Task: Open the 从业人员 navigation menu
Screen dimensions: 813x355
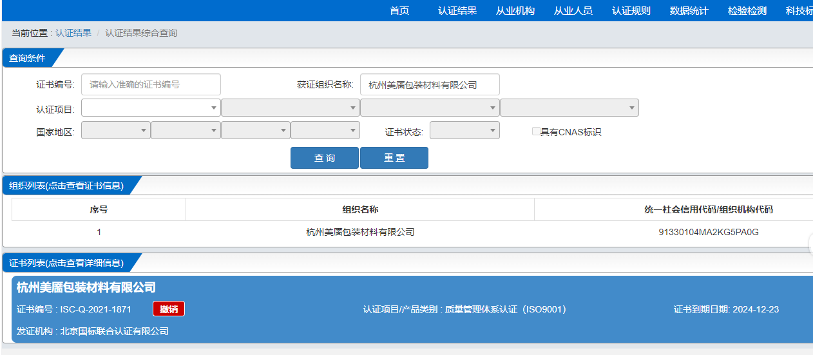Action: [573, 10]
